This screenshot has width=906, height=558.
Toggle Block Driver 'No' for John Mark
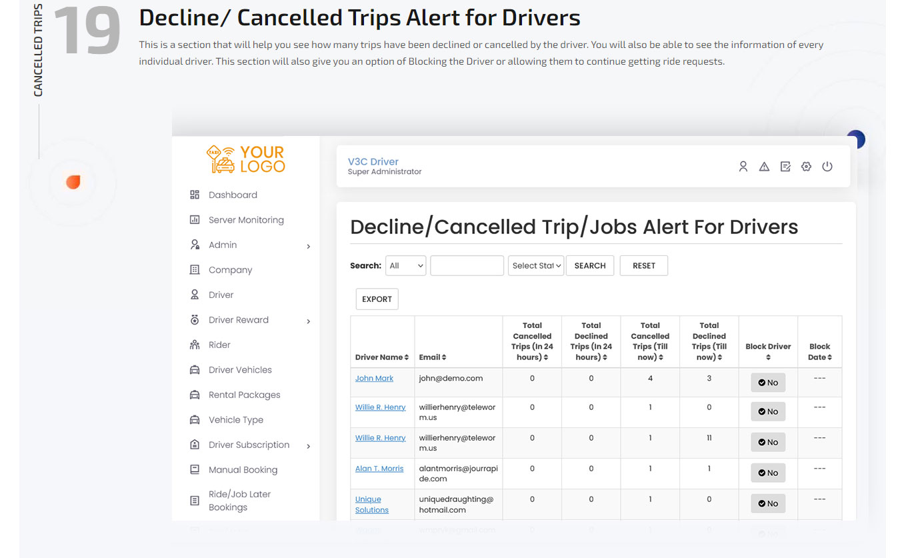[x=768, y=383]
